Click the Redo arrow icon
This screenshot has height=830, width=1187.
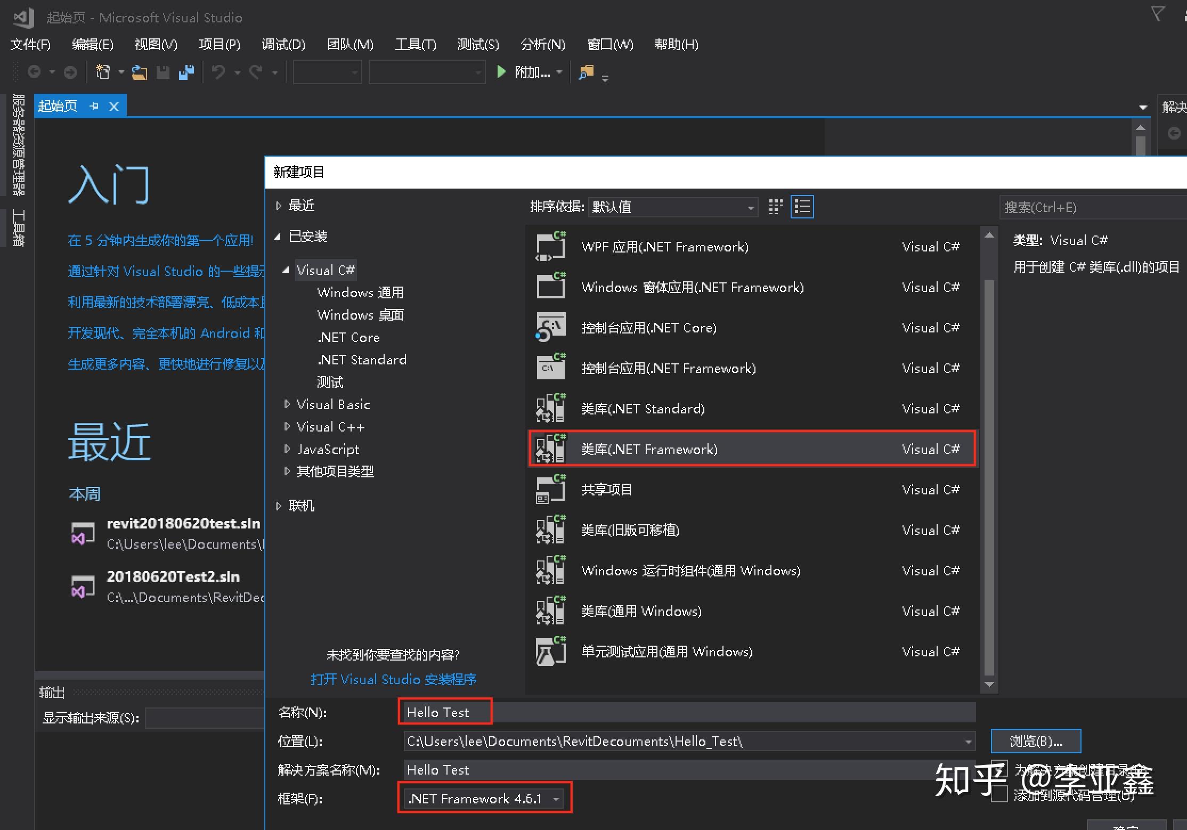[x=256, y=72]
